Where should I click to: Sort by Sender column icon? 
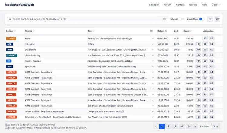(15, 31)
